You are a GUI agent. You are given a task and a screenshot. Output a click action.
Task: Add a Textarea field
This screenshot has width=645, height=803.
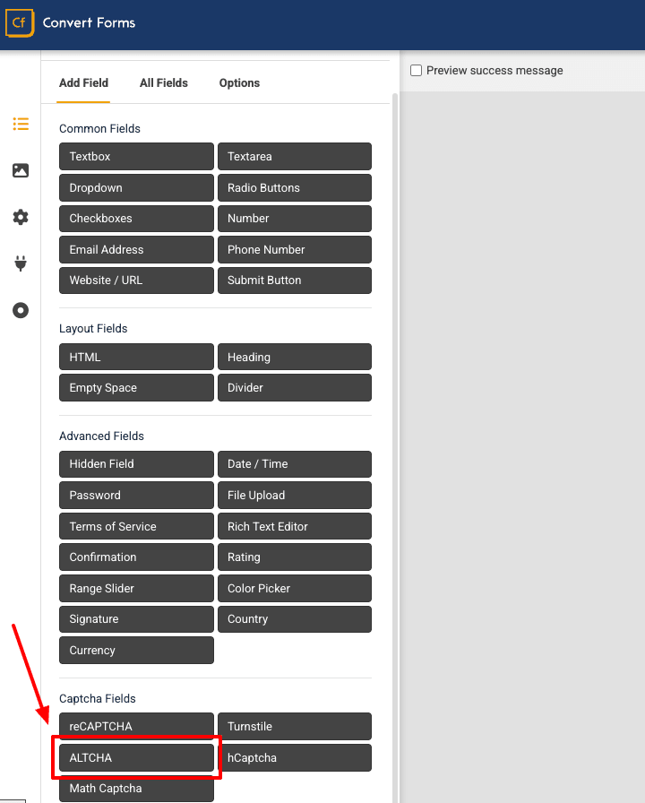pyautogui.click(x=295, y=156)
